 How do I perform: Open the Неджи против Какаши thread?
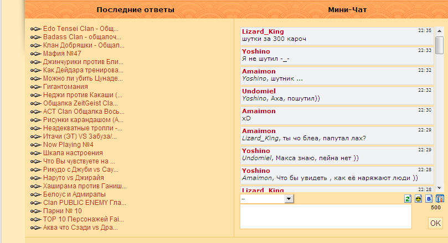[83, 95]
